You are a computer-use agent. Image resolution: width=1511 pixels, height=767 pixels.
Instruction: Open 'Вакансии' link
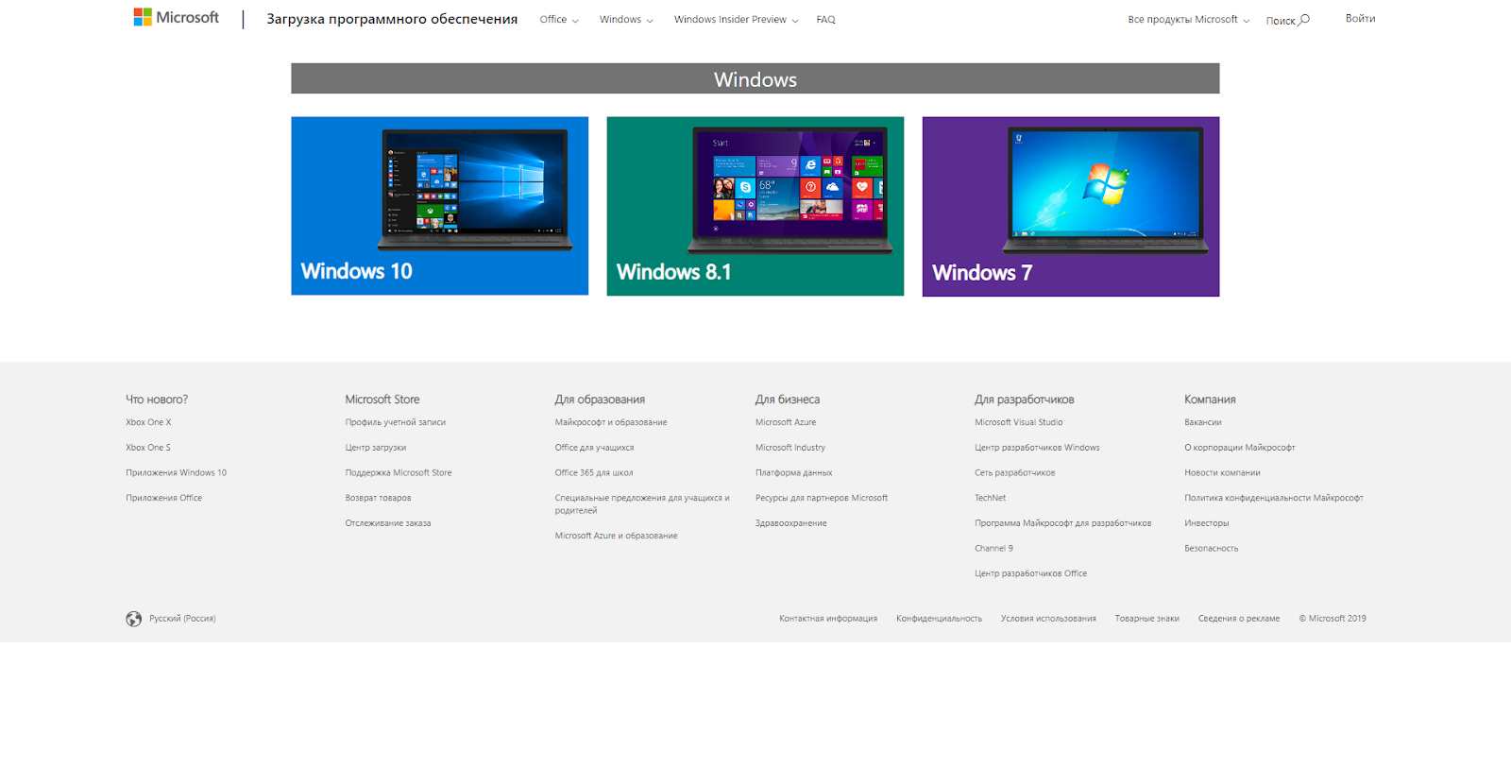click(1203, 422)
